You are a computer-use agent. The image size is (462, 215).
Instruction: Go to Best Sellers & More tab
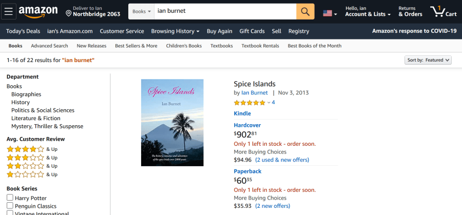pyautogui.click(x=136, y=46)
